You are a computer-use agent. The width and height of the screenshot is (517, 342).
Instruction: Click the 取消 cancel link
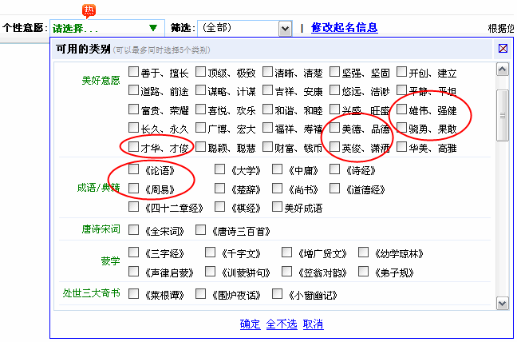[313, 324]
